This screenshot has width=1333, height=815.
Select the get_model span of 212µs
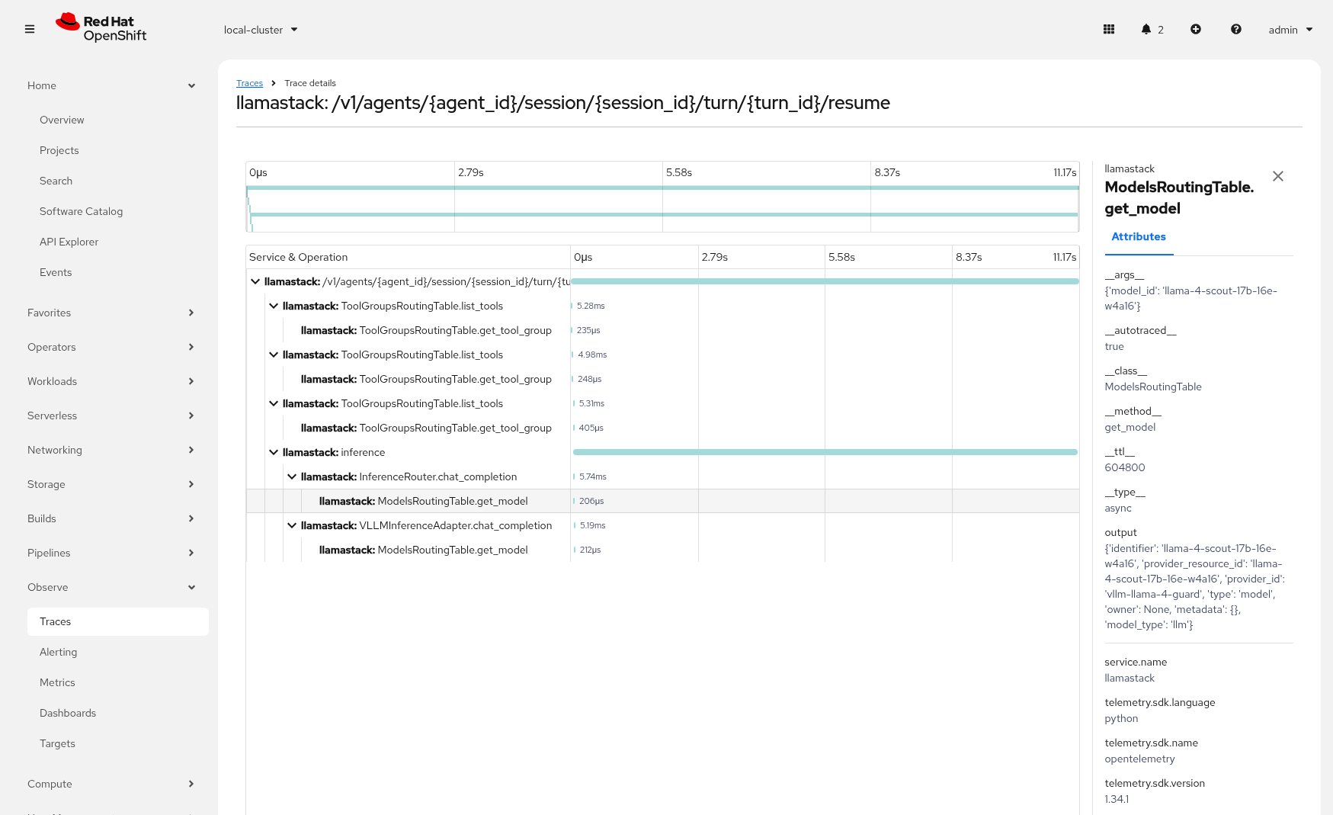(423, 550)
